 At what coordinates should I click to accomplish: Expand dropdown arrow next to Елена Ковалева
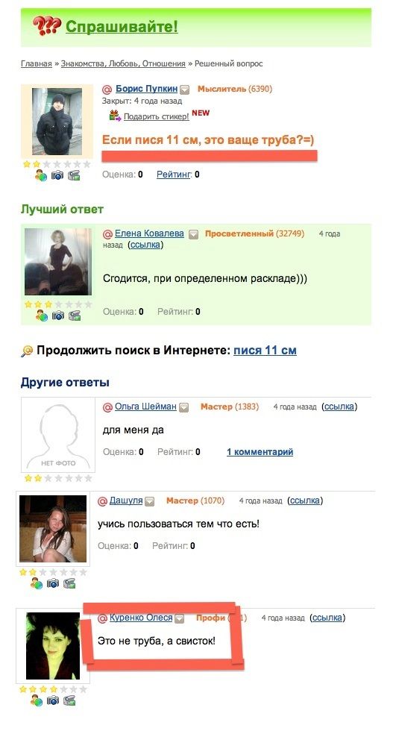point(193,234)
